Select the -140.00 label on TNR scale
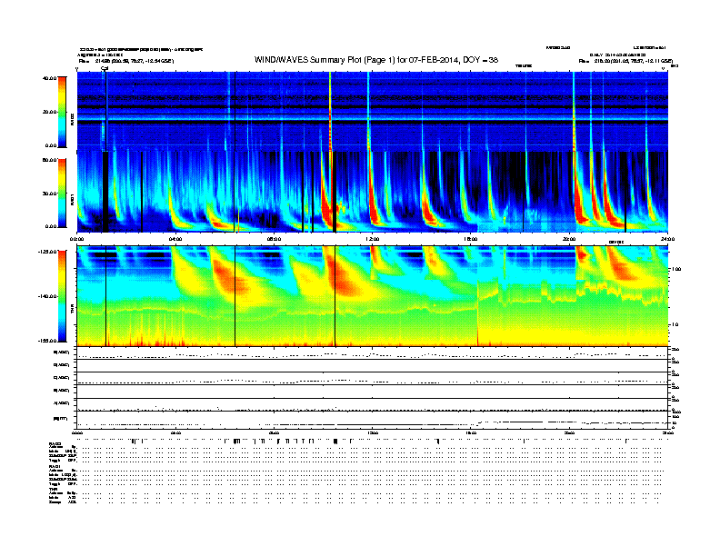 [47, 296]
